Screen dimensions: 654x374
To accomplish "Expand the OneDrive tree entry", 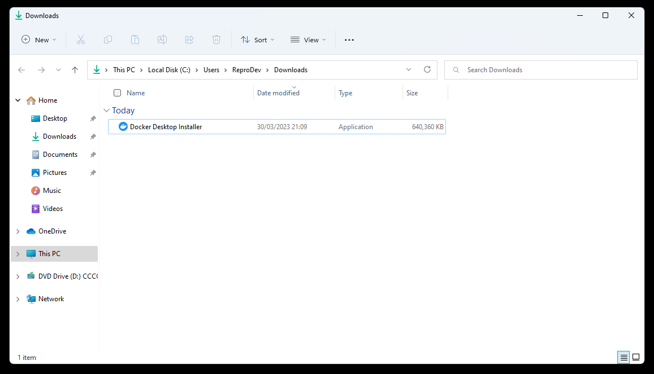I will pos(17,231).
